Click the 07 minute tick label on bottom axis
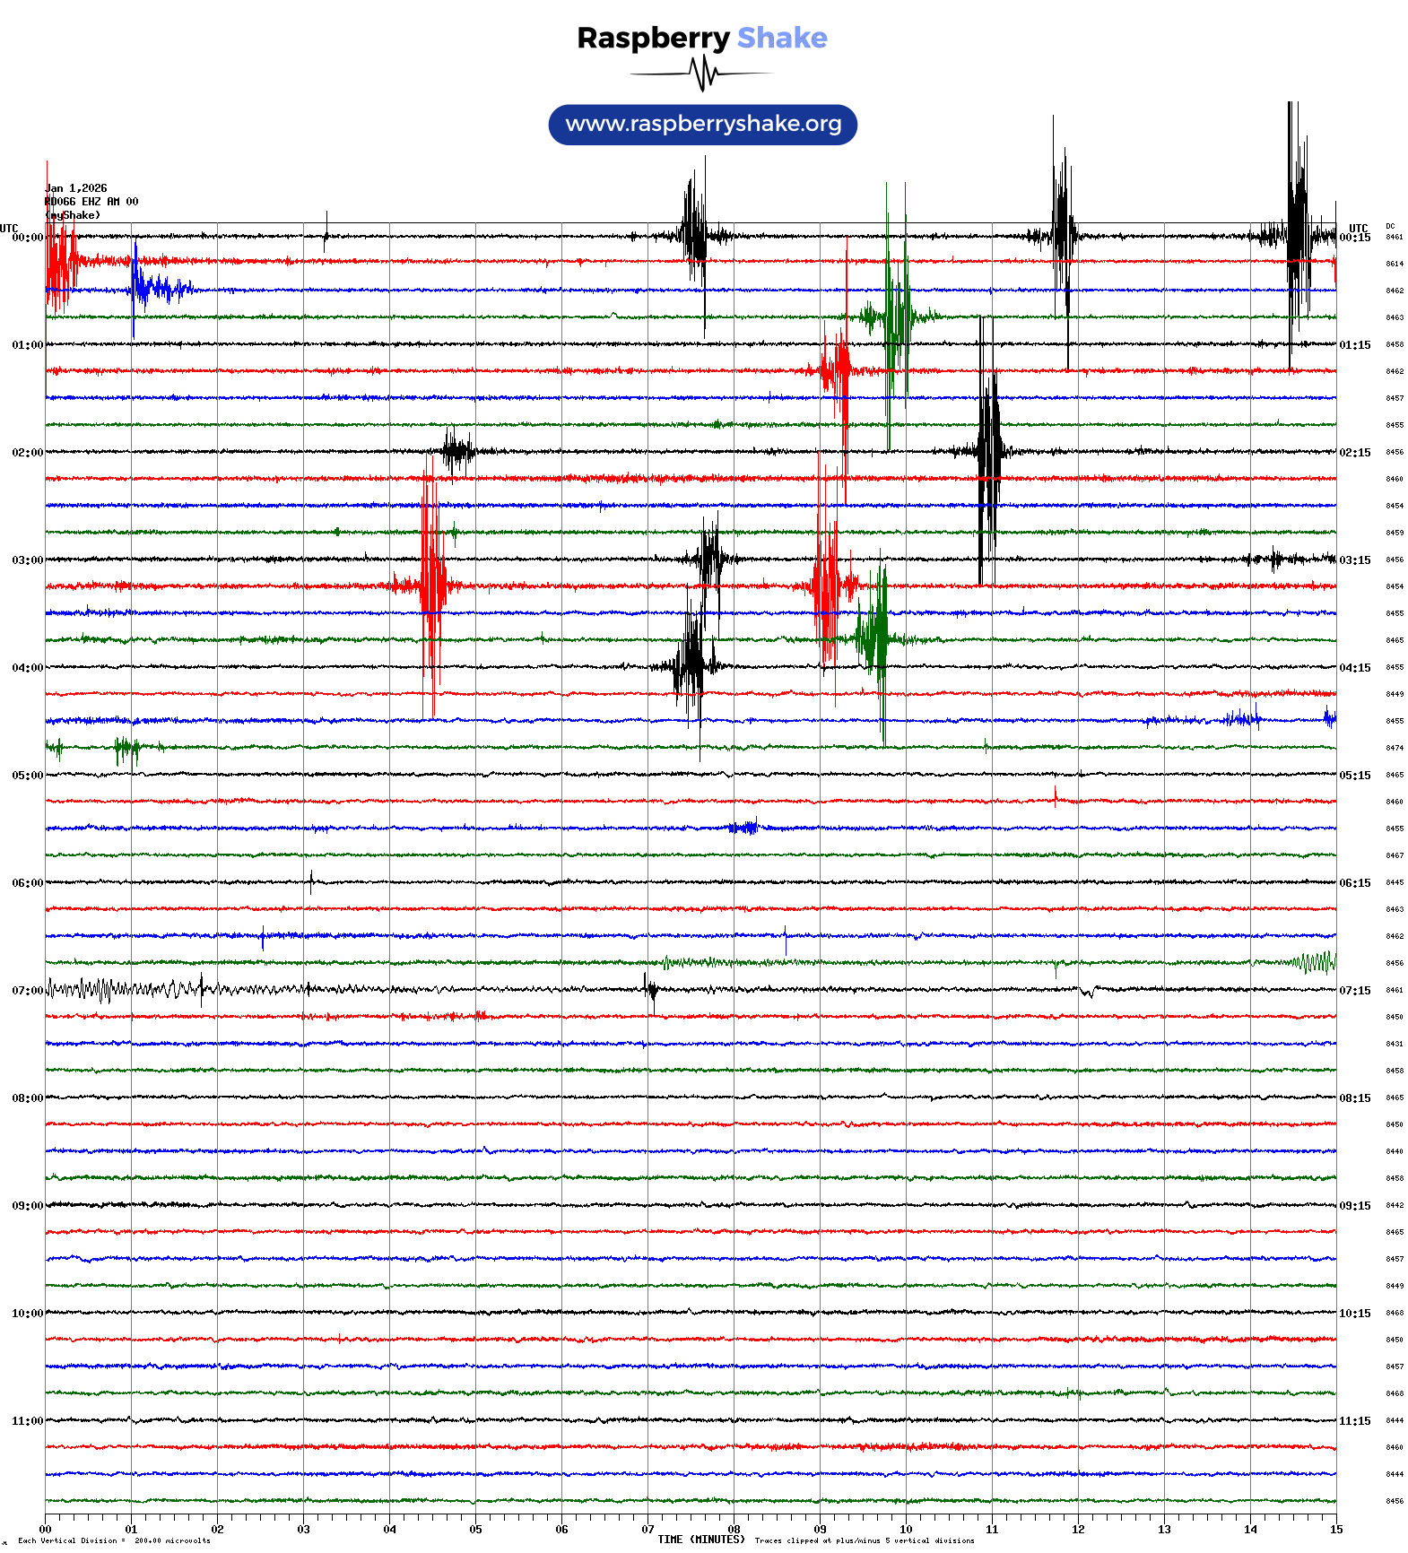Image resolution: width=1408 pixels, height=1553 pixels. (x=648, y=1529)
